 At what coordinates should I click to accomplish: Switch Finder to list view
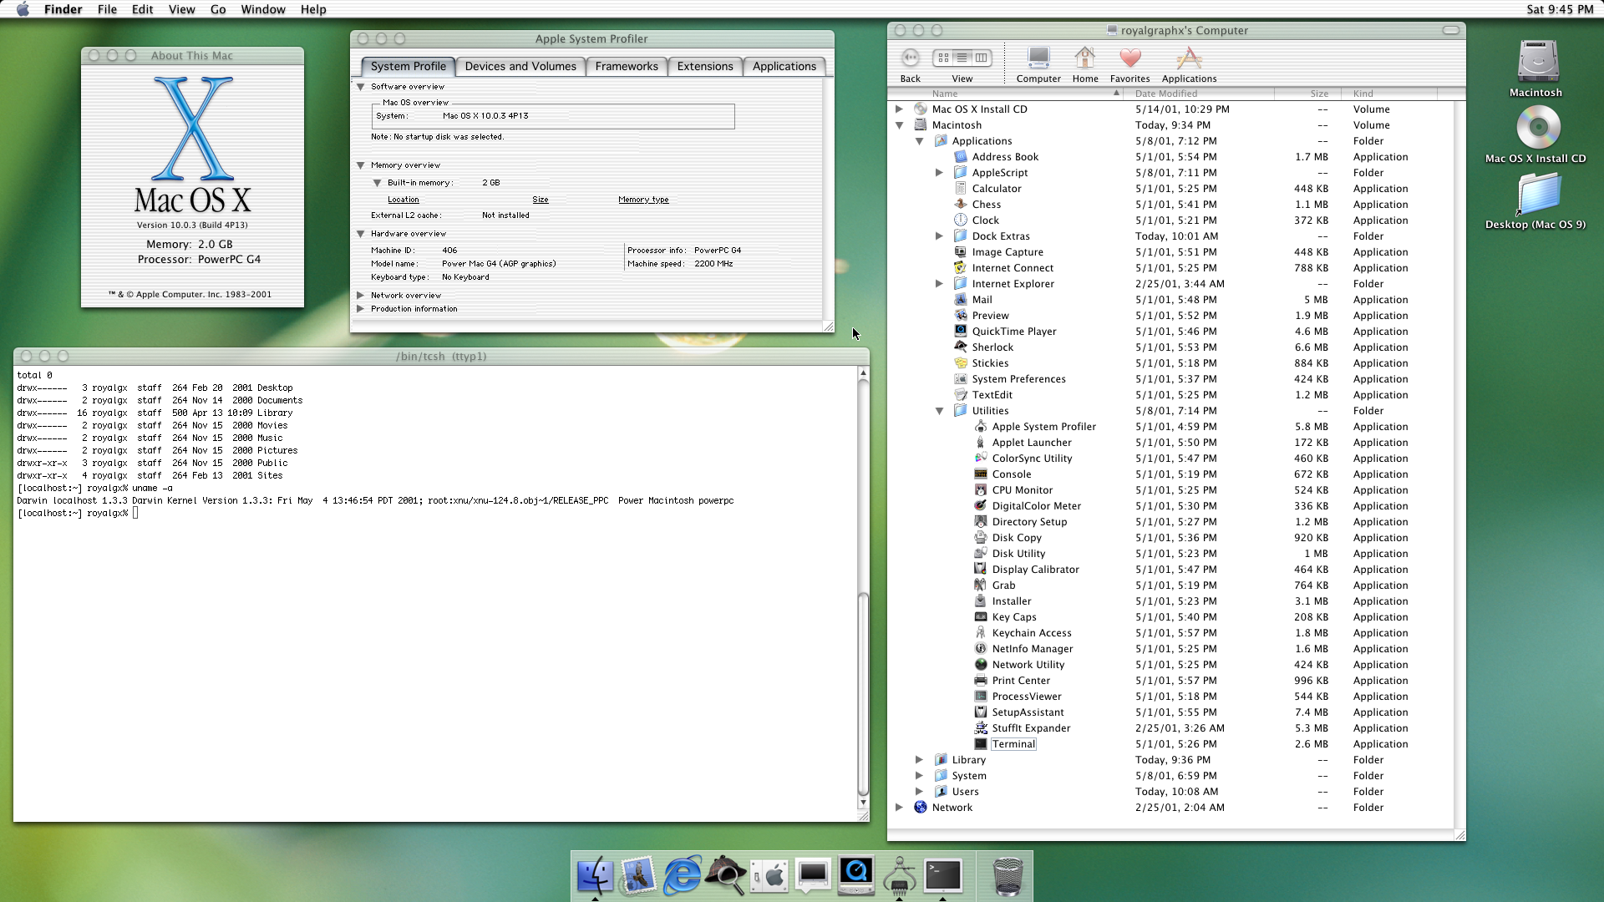tap(962, 58)
